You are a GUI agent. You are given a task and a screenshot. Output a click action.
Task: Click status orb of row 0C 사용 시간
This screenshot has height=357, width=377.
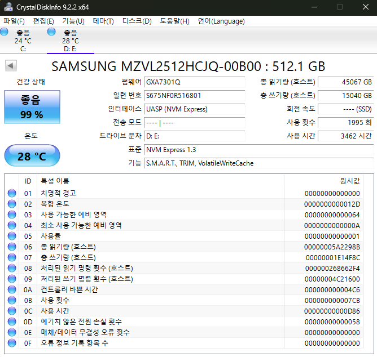tap(12, 311)
